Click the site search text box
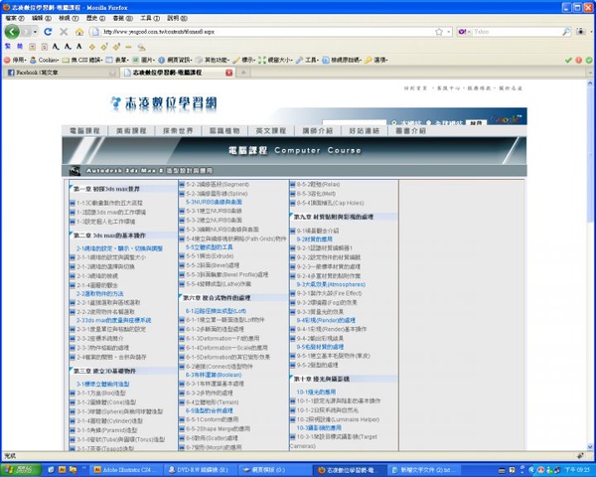Screen dimensions: 596x477 (355, 122)
